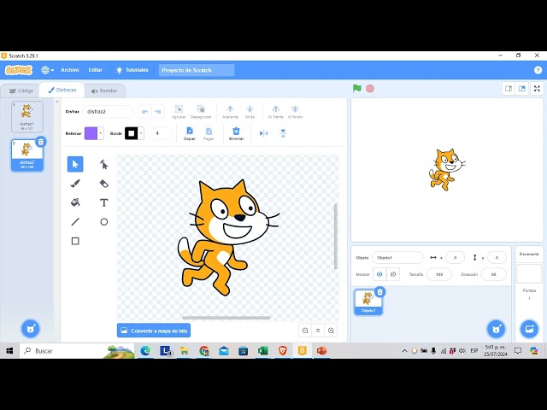Switch to the Disfraces tab
Viewport: 547px width, 410px height.
pos(62,90)
